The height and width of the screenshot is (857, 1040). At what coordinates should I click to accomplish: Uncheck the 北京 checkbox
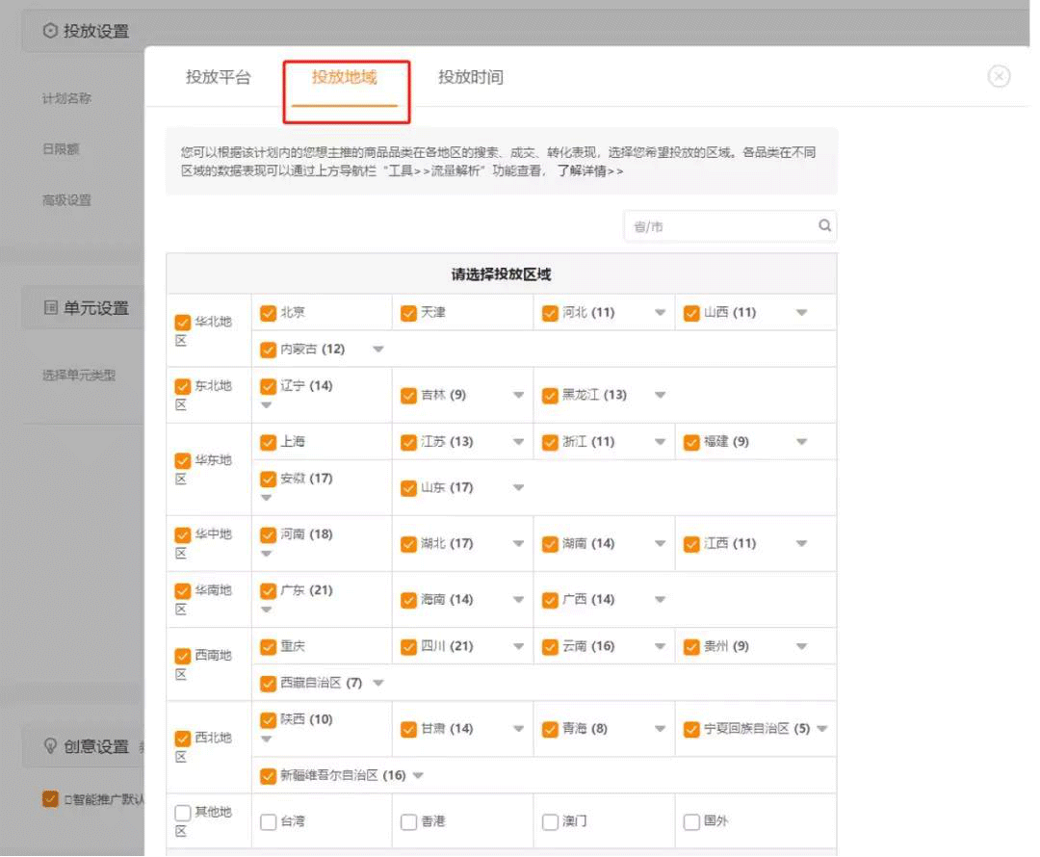click(x=268, y=313)
